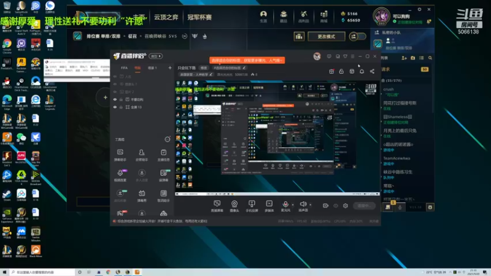Open the 歌词助手 tool in the toolbox
Screen dimensions: 491x276
[x=163, y=196]
